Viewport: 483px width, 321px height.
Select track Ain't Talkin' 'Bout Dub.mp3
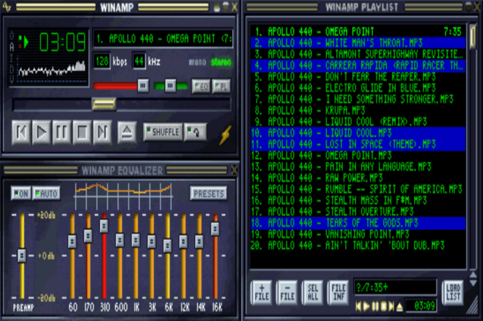[x=357, y=246]
